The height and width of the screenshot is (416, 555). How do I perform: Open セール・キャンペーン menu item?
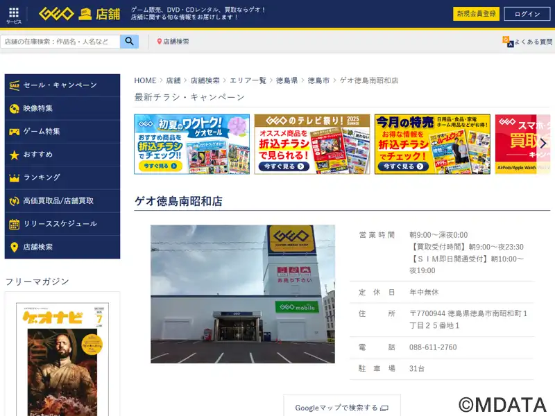[x=62, y=85]
